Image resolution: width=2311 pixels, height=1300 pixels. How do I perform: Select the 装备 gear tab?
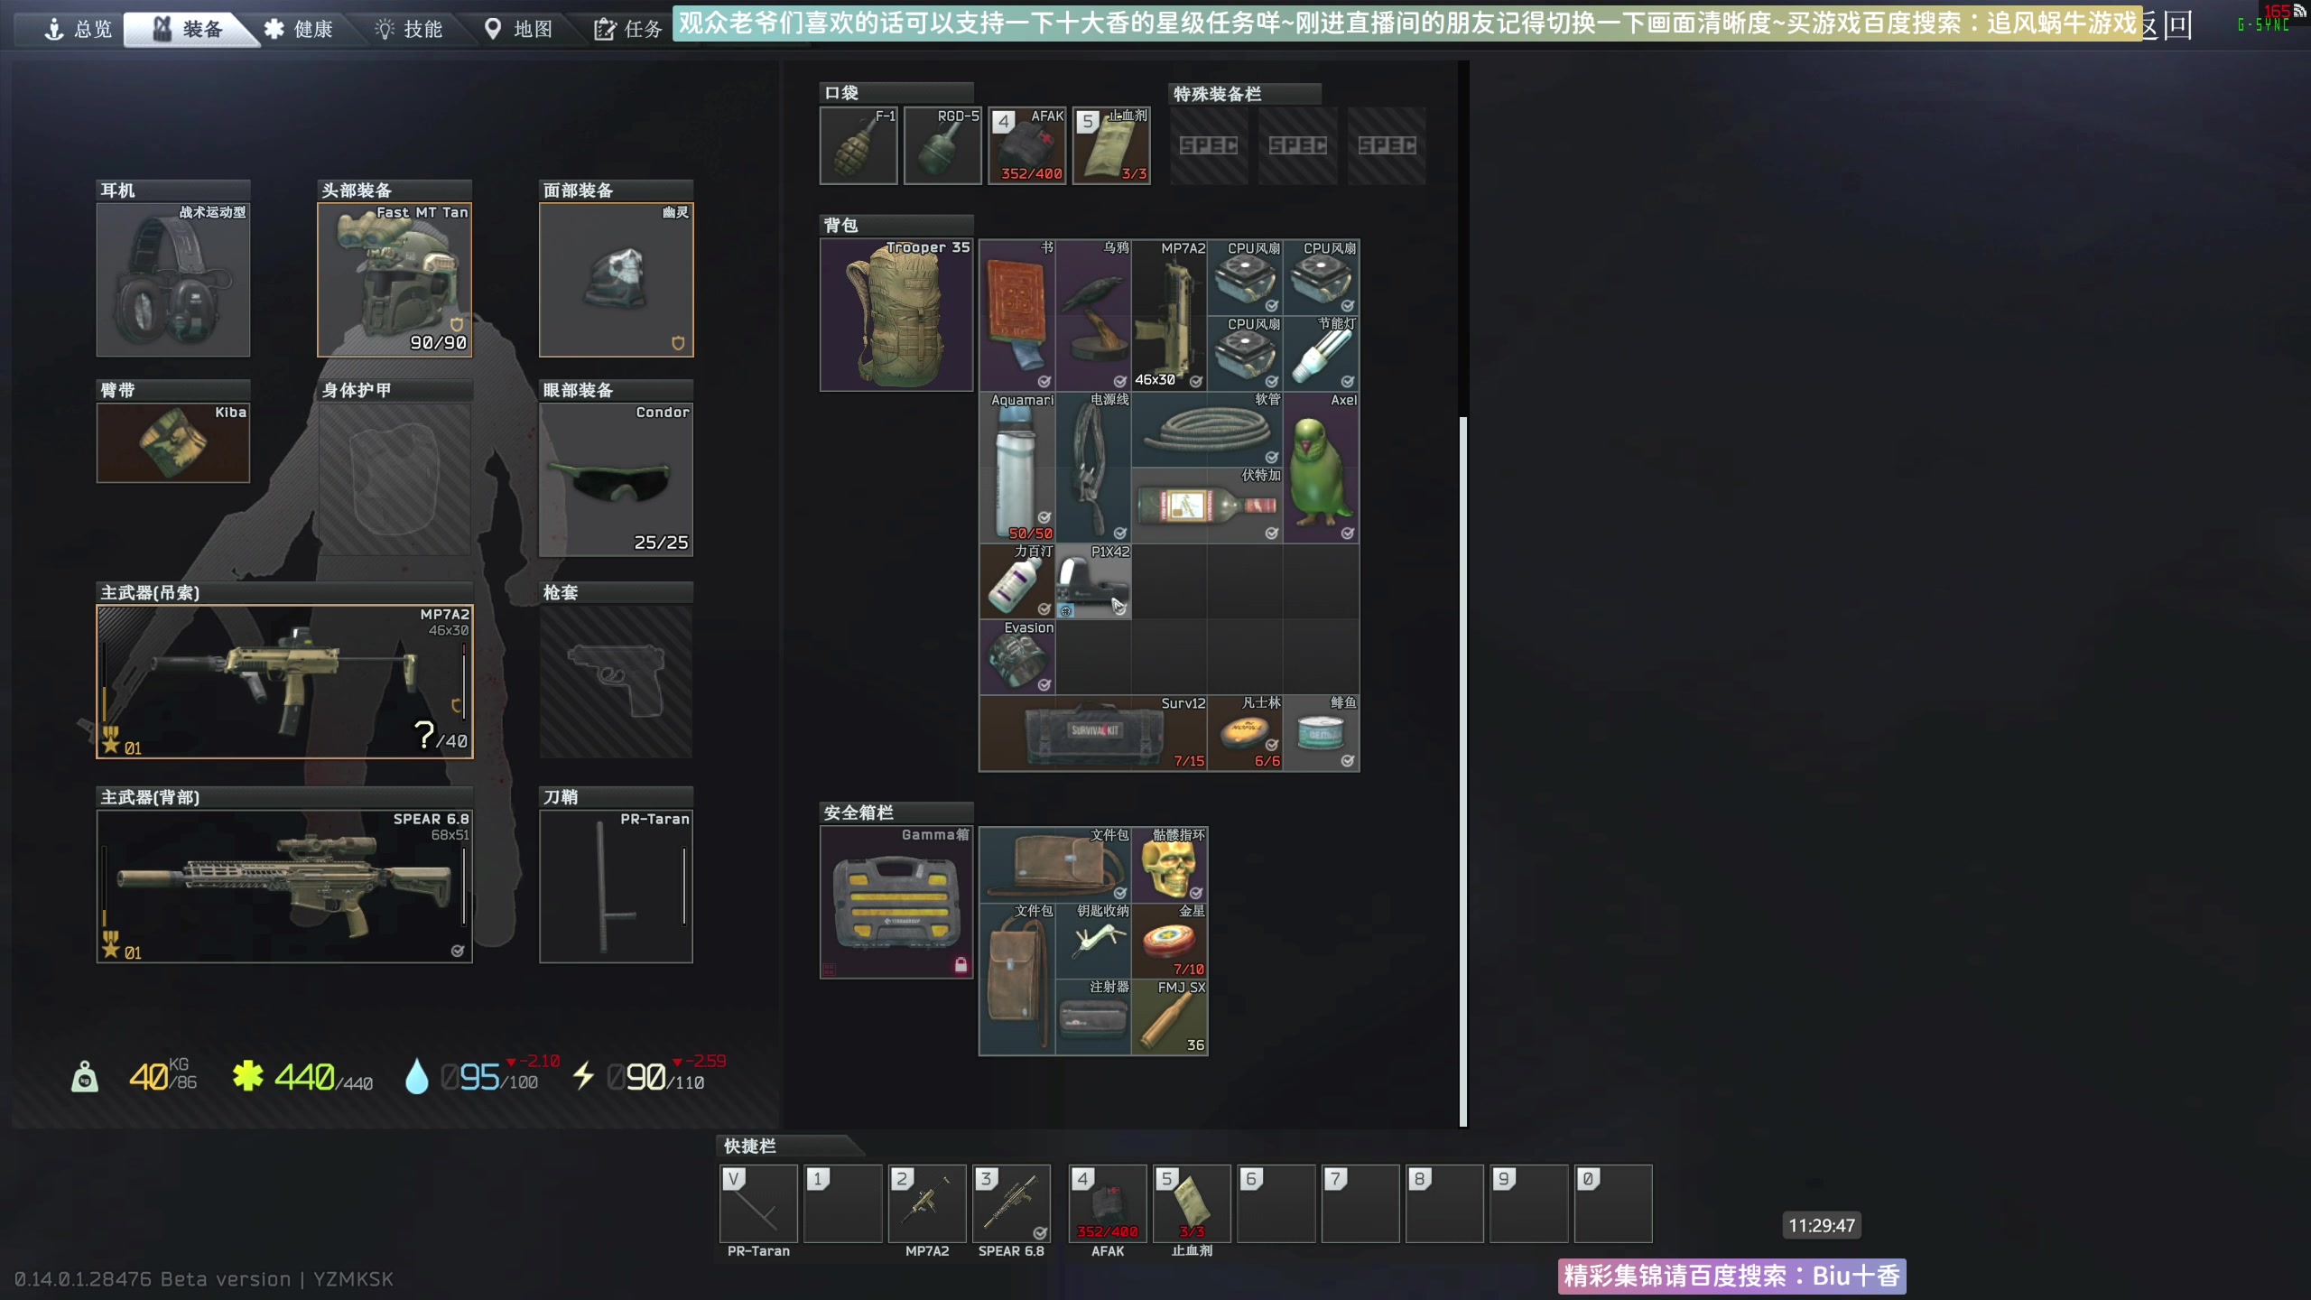coord(188,29)
